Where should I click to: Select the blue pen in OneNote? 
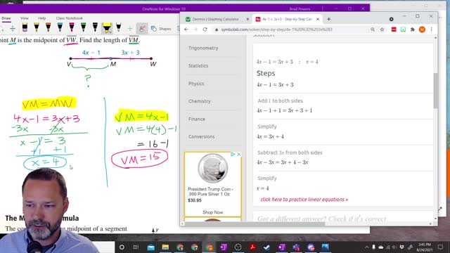click(60, 27)
